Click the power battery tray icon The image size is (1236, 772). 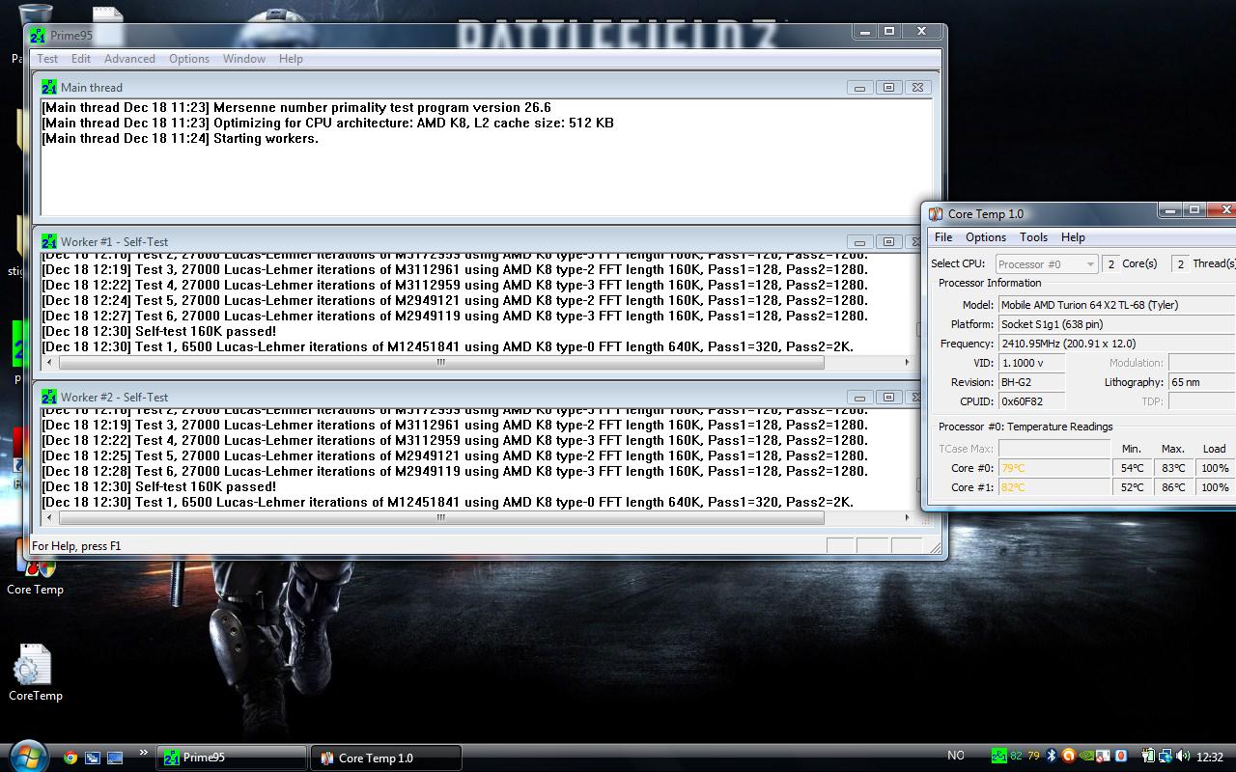(1148, 757)
